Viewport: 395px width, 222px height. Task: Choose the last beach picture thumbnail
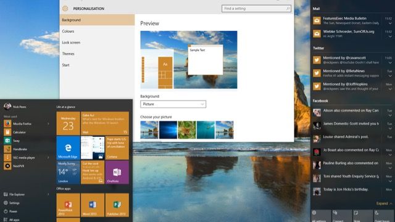pos(225,130)
